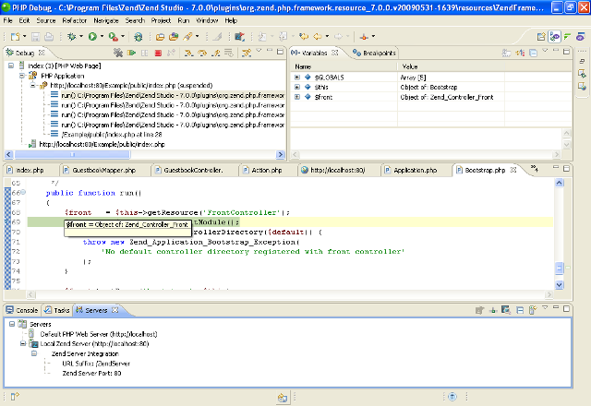Click the Last Edit Location arrow icon
Screen dimensions: 591x406
(304, 37)
